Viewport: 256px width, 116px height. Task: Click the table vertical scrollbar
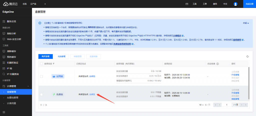[249, 83]
